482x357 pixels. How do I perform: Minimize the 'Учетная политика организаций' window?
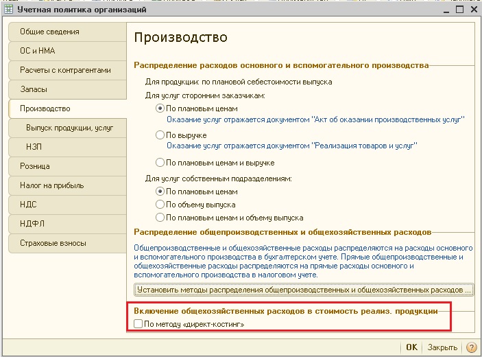(x=446, y=10)
